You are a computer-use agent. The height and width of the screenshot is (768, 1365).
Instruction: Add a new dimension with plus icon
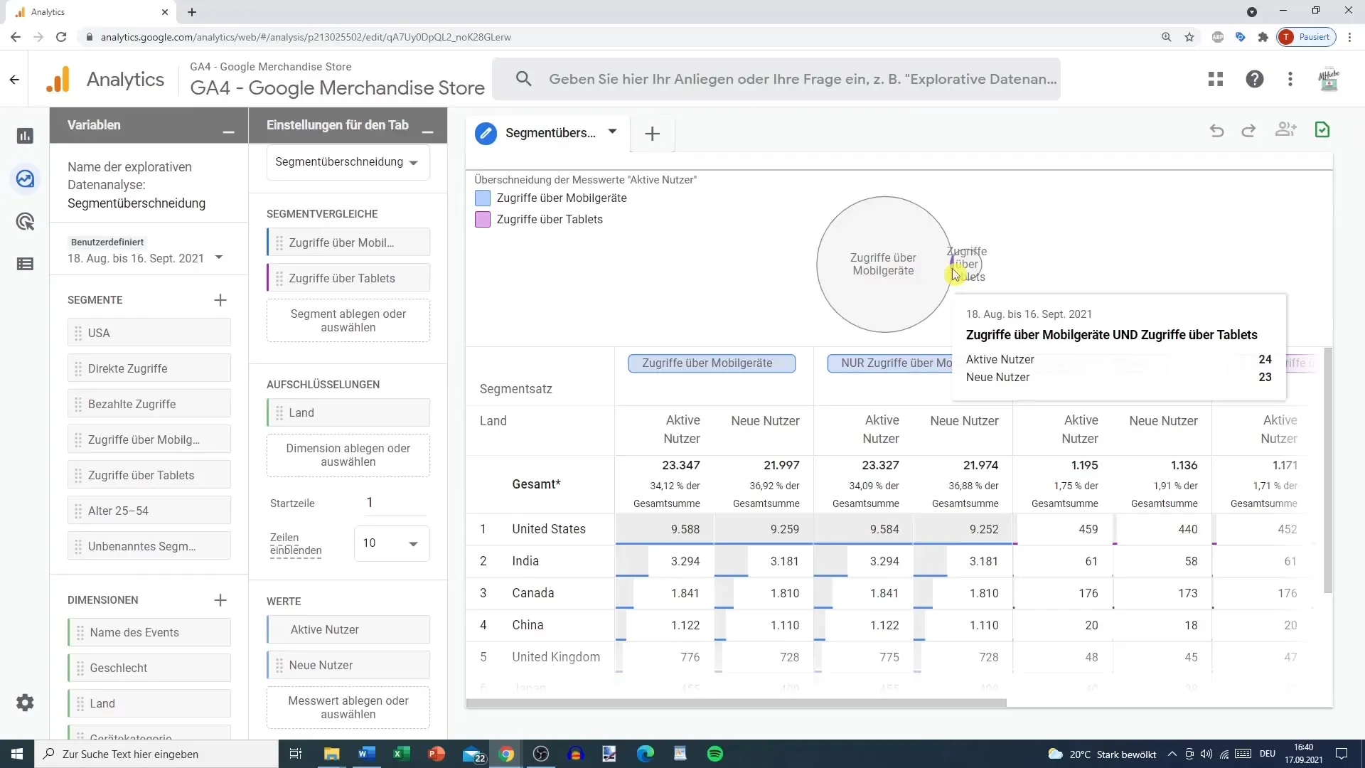point(220,600)
